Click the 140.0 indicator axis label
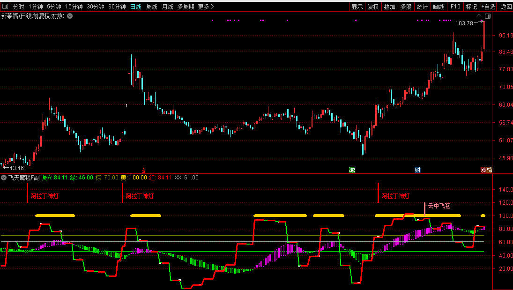513x290 pixels. [506, 190]
